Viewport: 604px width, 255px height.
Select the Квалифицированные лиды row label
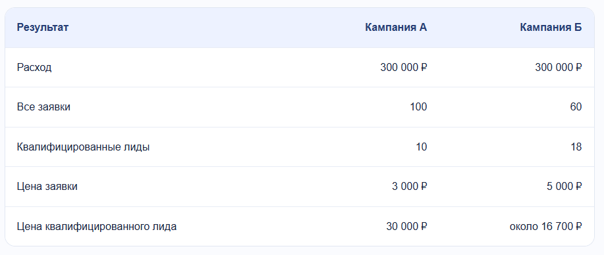[83, 147]
